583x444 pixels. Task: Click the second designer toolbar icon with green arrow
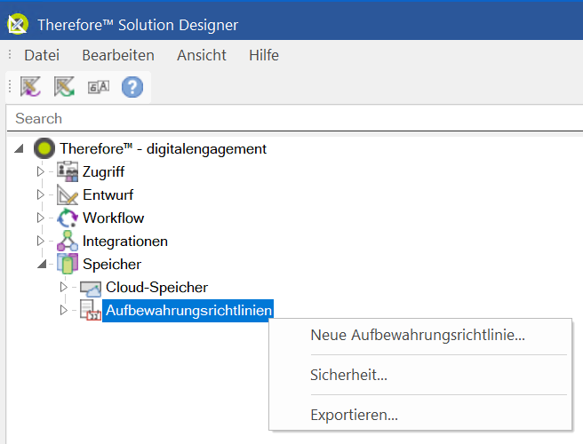(64, 87)
